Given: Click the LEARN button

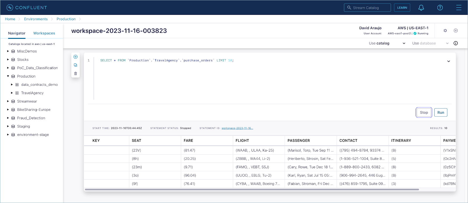Looking at the screenshot, I should pyautogui.click(x=402, y=8).
